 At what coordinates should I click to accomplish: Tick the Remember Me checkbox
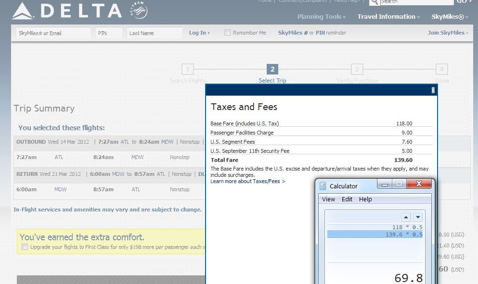[x=227, y=33]
